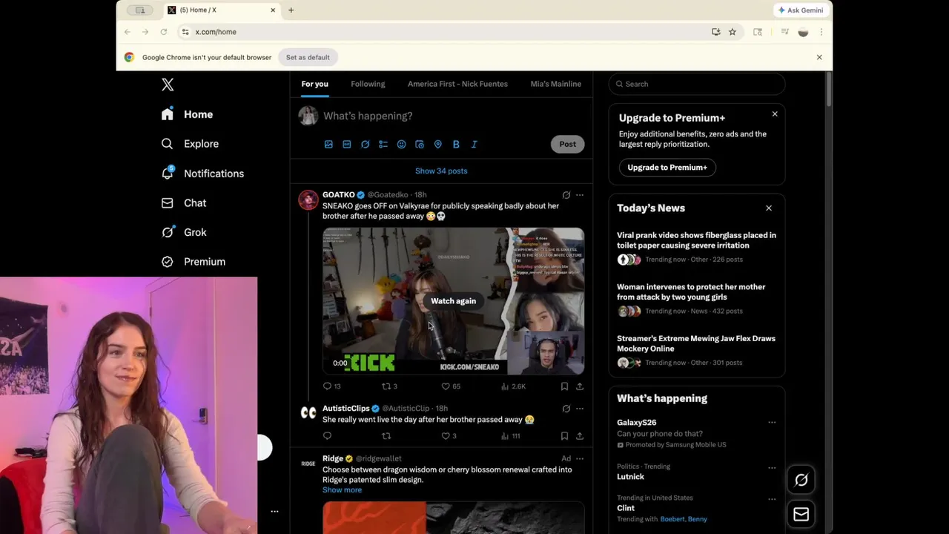Image resolution: width=949 pixels, height=534 pixels.
Task: Repost the AutisticClips post
Action: (386, 436)
